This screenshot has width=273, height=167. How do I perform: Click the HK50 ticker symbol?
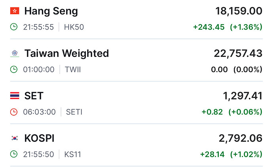[x=74, y=27]
